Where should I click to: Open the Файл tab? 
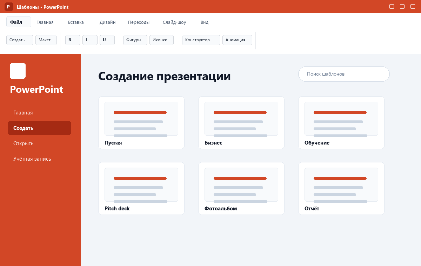click(19, 22)
